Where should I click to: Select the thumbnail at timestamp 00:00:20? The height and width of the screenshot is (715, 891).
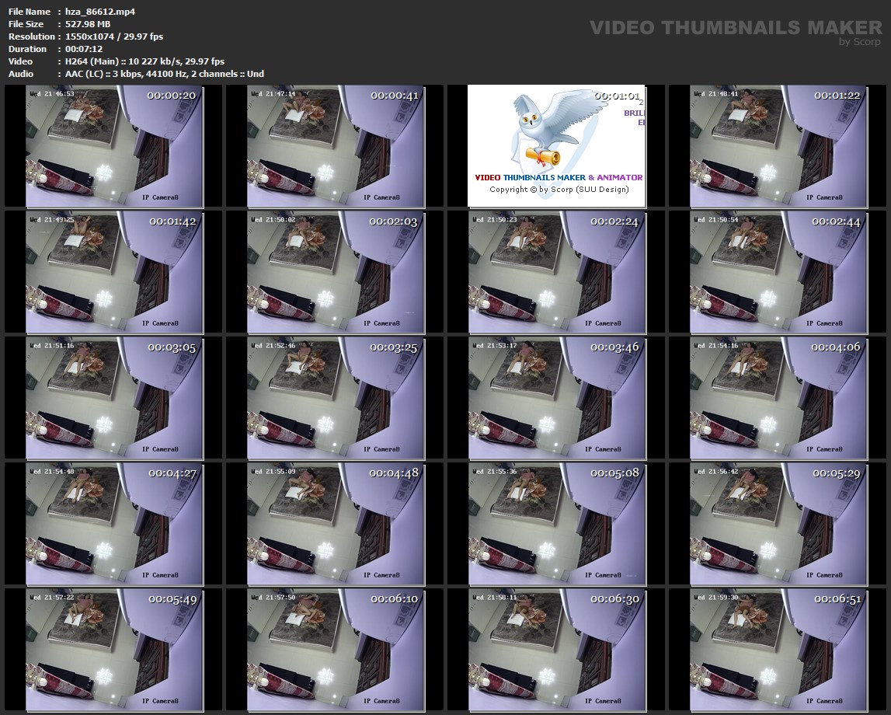click(114, 146)
